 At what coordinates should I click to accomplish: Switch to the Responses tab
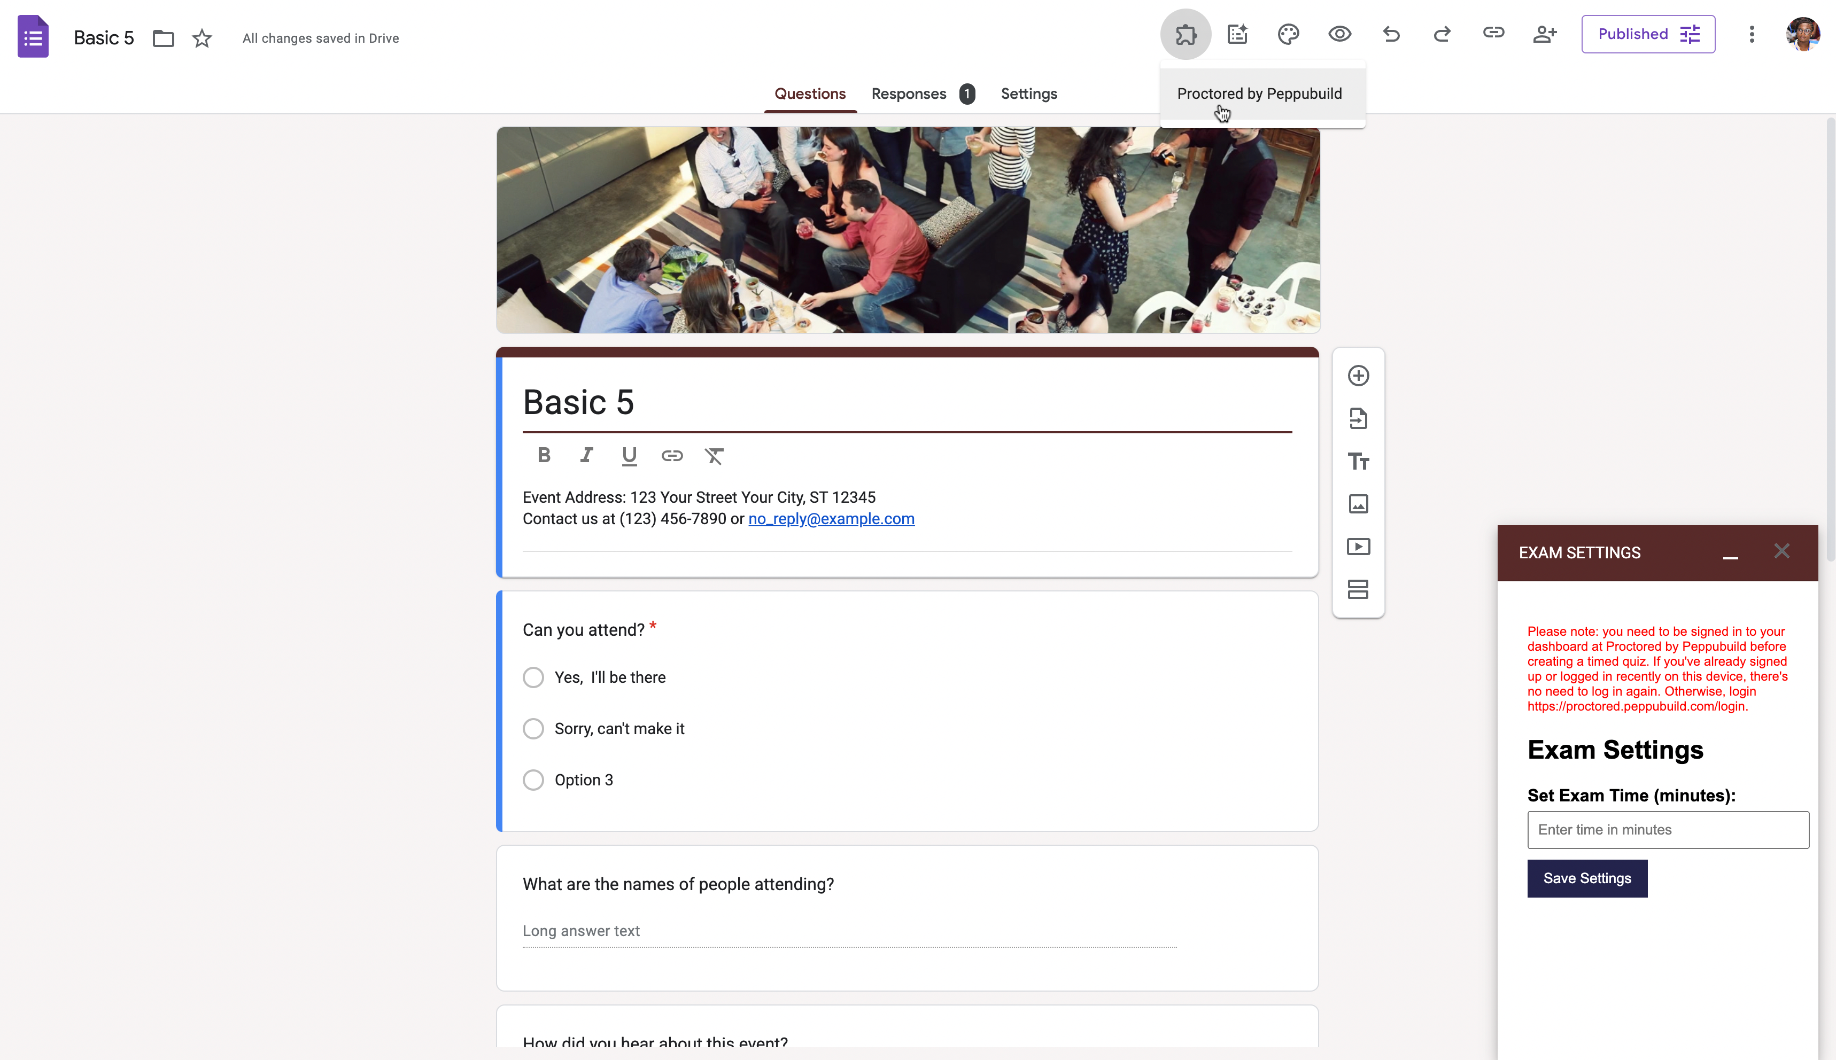(x=923, y=94)
